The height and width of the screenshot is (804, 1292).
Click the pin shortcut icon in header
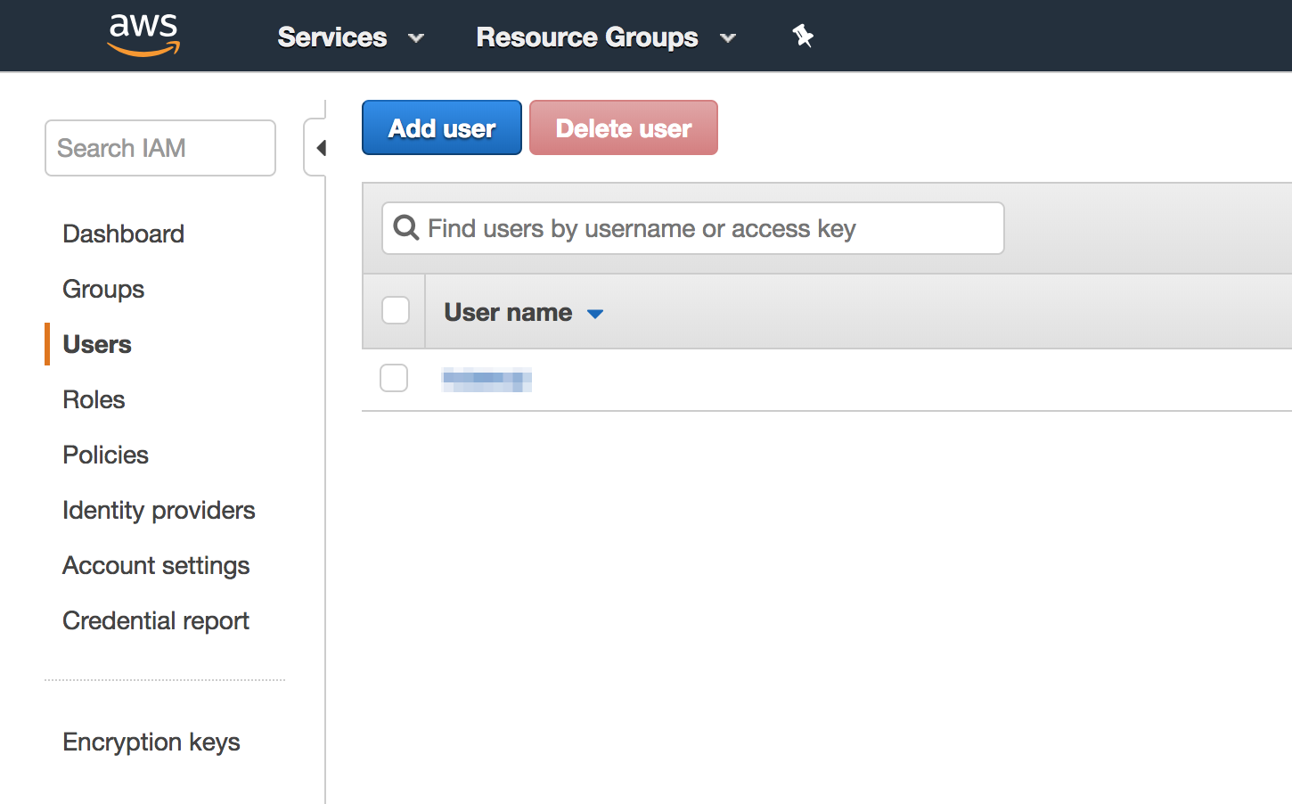coord(803,36)
